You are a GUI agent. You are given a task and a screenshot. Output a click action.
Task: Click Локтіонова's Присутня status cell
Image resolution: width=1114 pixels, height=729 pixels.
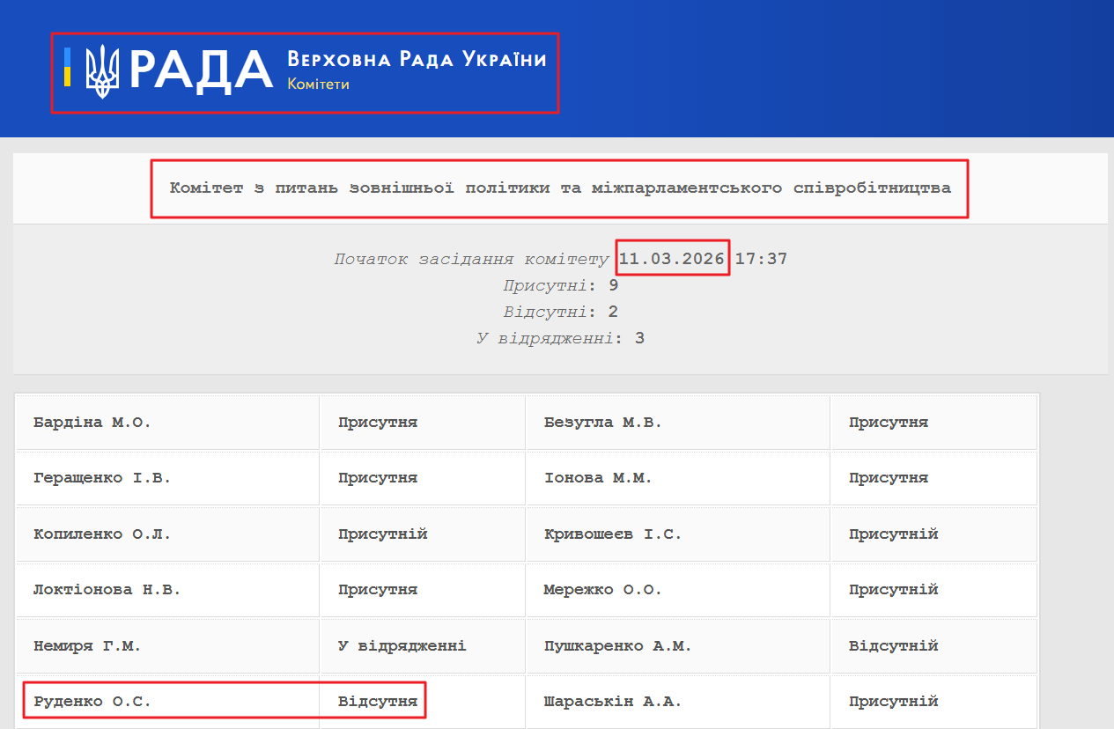[x=423, y=590]
